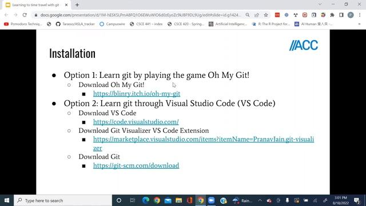
Task: Open the Mail app on the taskbar
Action: point(168,200)
